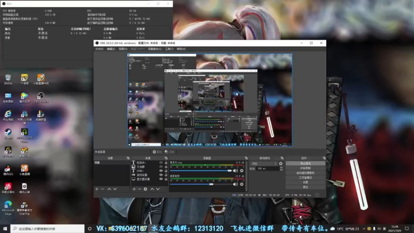The image size is (414, 233).
Task: Open the 穿越火线 desktop shortcut
Action: click(x=24, y=152)
